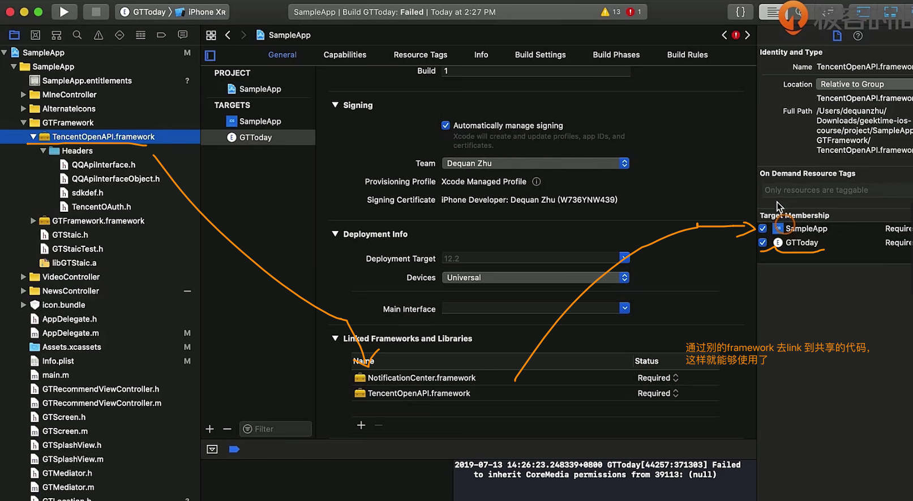Open the Quick Help inspector icon
Screen dimensions: 913x501
(x=858, y=36)
